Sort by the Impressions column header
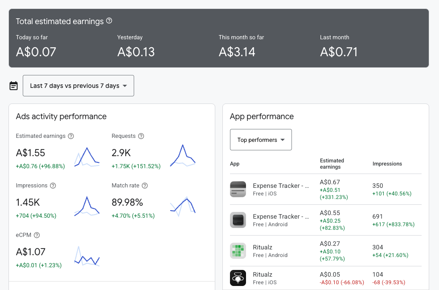The image size is (439, 290). pos(387,164)
